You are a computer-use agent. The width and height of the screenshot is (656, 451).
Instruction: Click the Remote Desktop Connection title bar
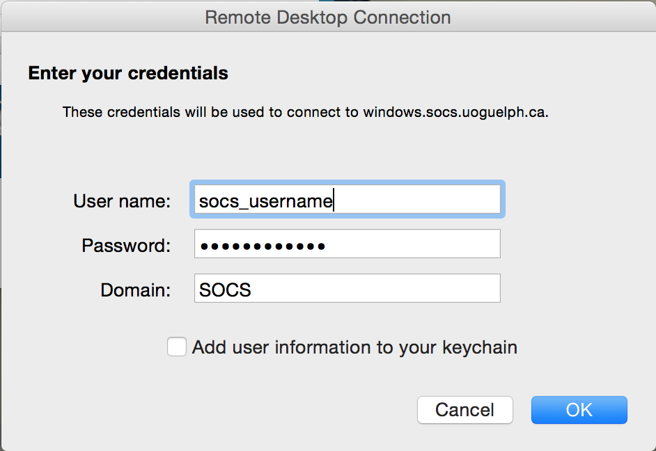pos(327,17)
